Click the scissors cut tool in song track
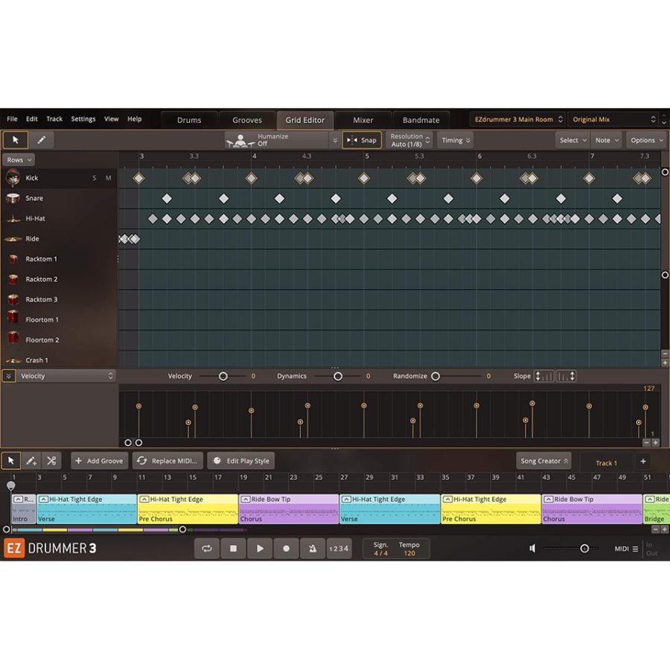This screenshot has width=670, height=670. tap(51, 461)
